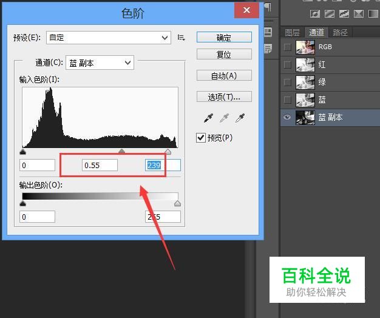Select the 蓝 channel thumbnail

tap(305, 100)
